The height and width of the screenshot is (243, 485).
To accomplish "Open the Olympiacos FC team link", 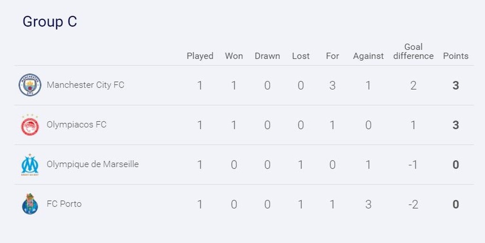I will click(76, 125).
